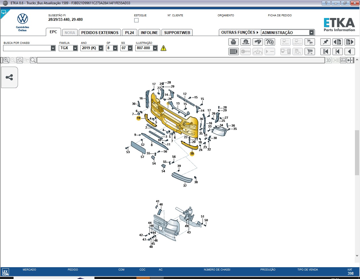Click the plain left arrow icon

coord(350,51)
